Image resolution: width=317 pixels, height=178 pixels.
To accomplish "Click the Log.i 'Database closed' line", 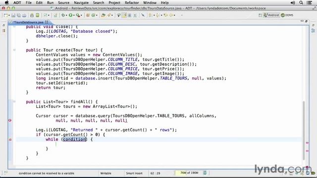I will tap(76, 31).
